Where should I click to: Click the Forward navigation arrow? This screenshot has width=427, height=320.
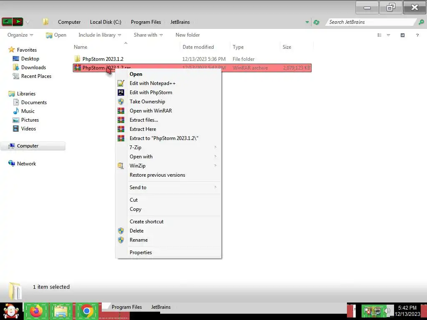[x=18, y=22]
